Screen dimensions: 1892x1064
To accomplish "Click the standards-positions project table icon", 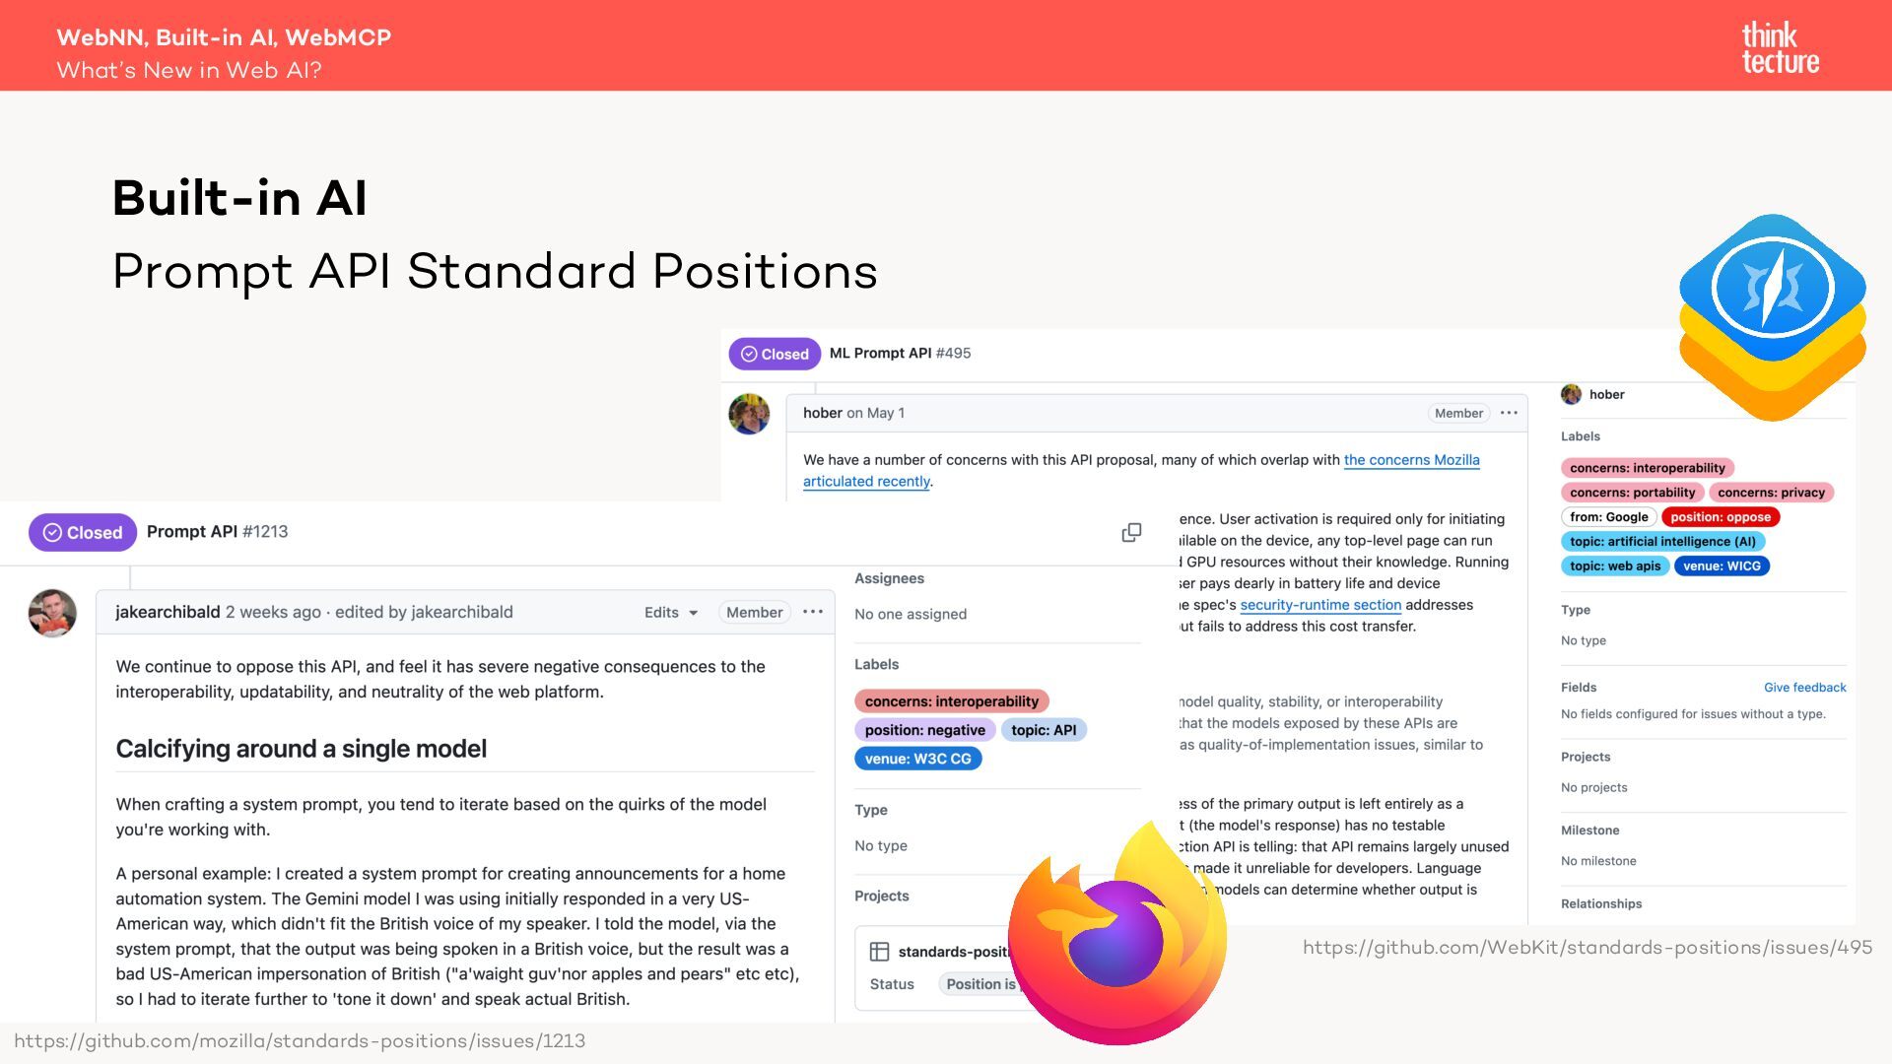I will pos(879,952).
